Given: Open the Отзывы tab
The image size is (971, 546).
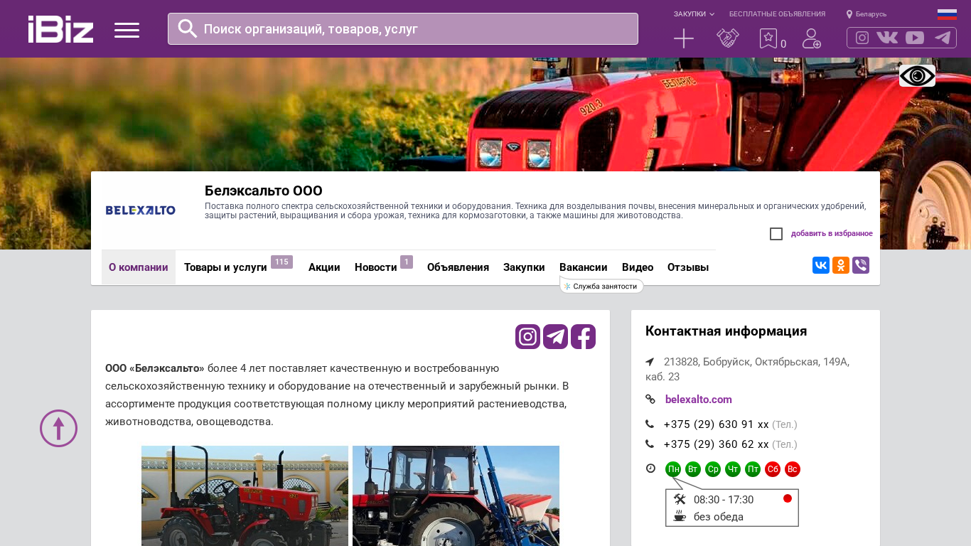Looking at the screenshot, I should (x=688, y=267).
